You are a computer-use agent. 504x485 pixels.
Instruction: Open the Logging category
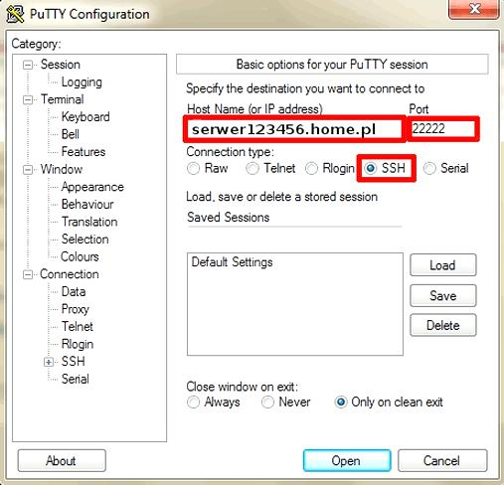pyautogui.click(x=82, y=81)
